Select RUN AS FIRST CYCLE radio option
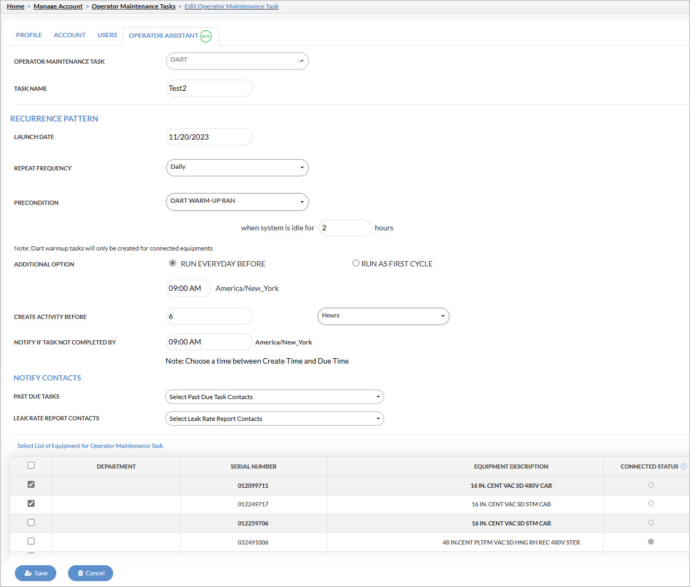The height and width of the screenshot is (587, 690). (x=356, y=263)
